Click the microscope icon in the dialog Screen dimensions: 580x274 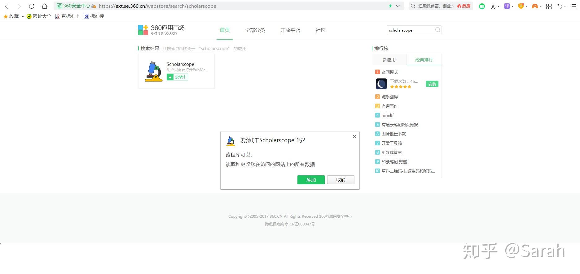tap(231, 141)
